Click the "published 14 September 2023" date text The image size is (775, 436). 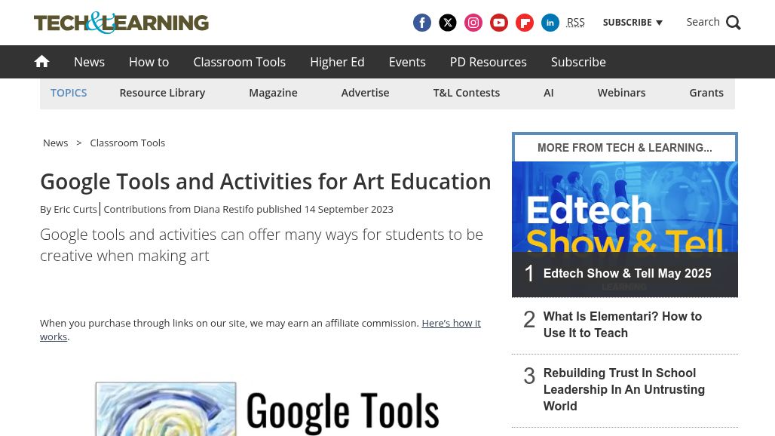tap(325, 209)
